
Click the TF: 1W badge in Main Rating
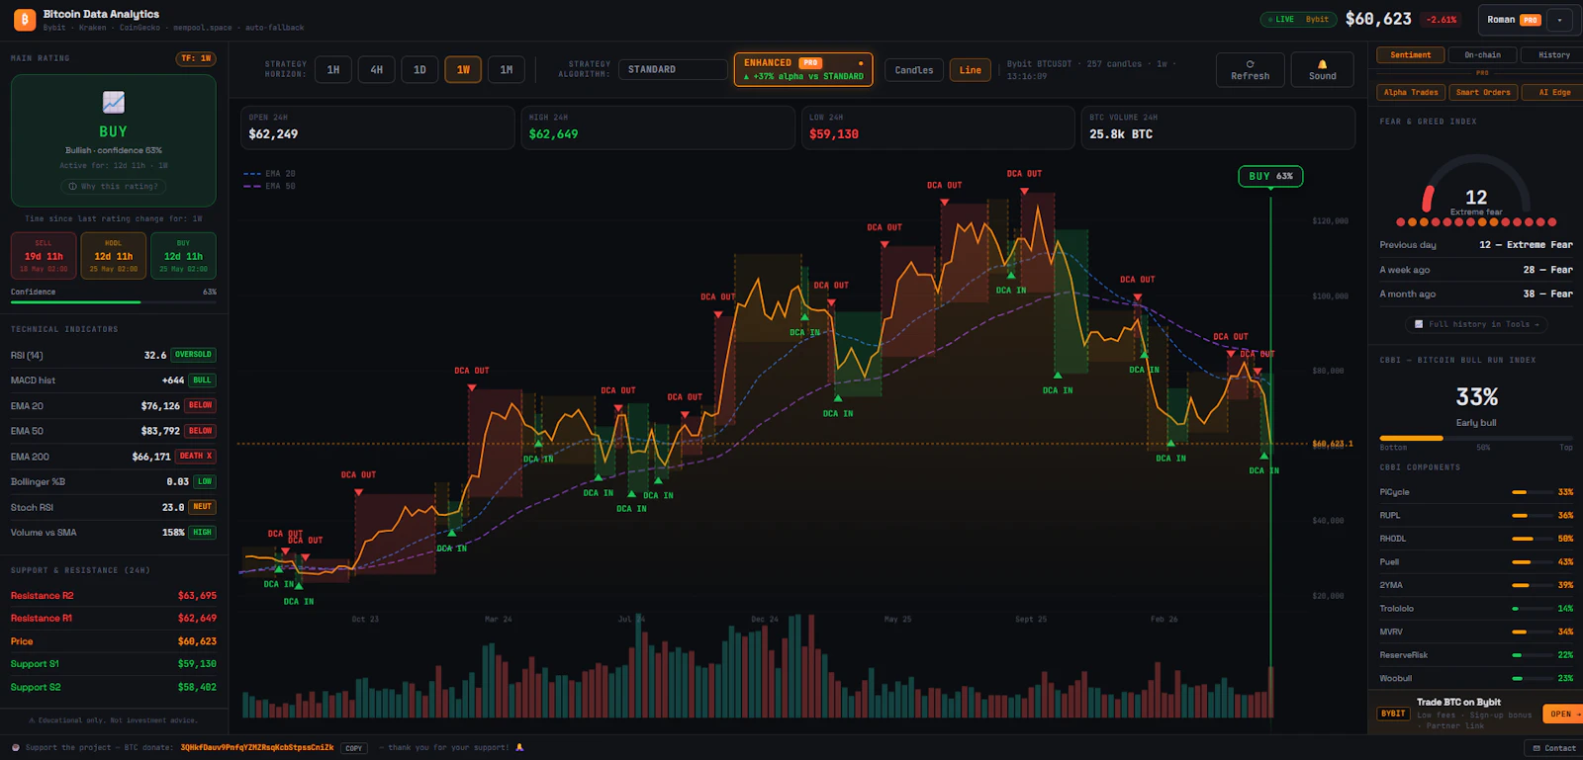tap(196, 58)
